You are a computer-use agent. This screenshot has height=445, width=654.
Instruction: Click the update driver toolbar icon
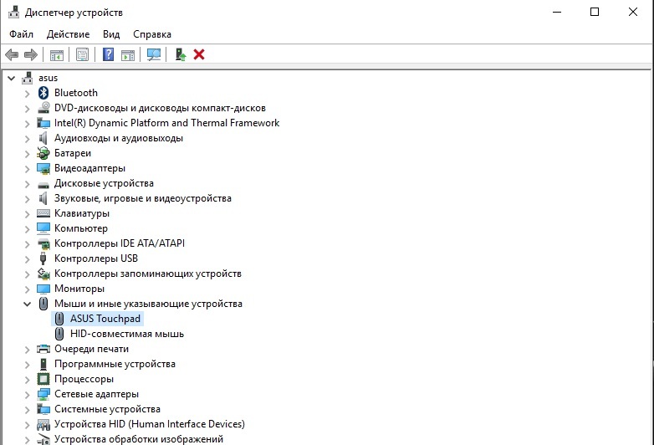click(180, 54)
